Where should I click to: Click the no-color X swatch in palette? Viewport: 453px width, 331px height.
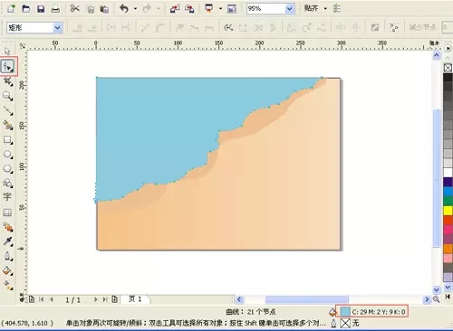pyautogui.click(x=448, y=68)
